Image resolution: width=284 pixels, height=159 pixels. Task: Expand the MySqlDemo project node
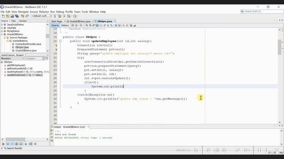[x=2, y=31]
